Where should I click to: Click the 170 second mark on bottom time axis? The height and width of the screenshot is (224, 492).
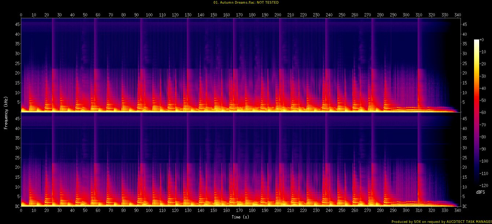pos(239,211)
